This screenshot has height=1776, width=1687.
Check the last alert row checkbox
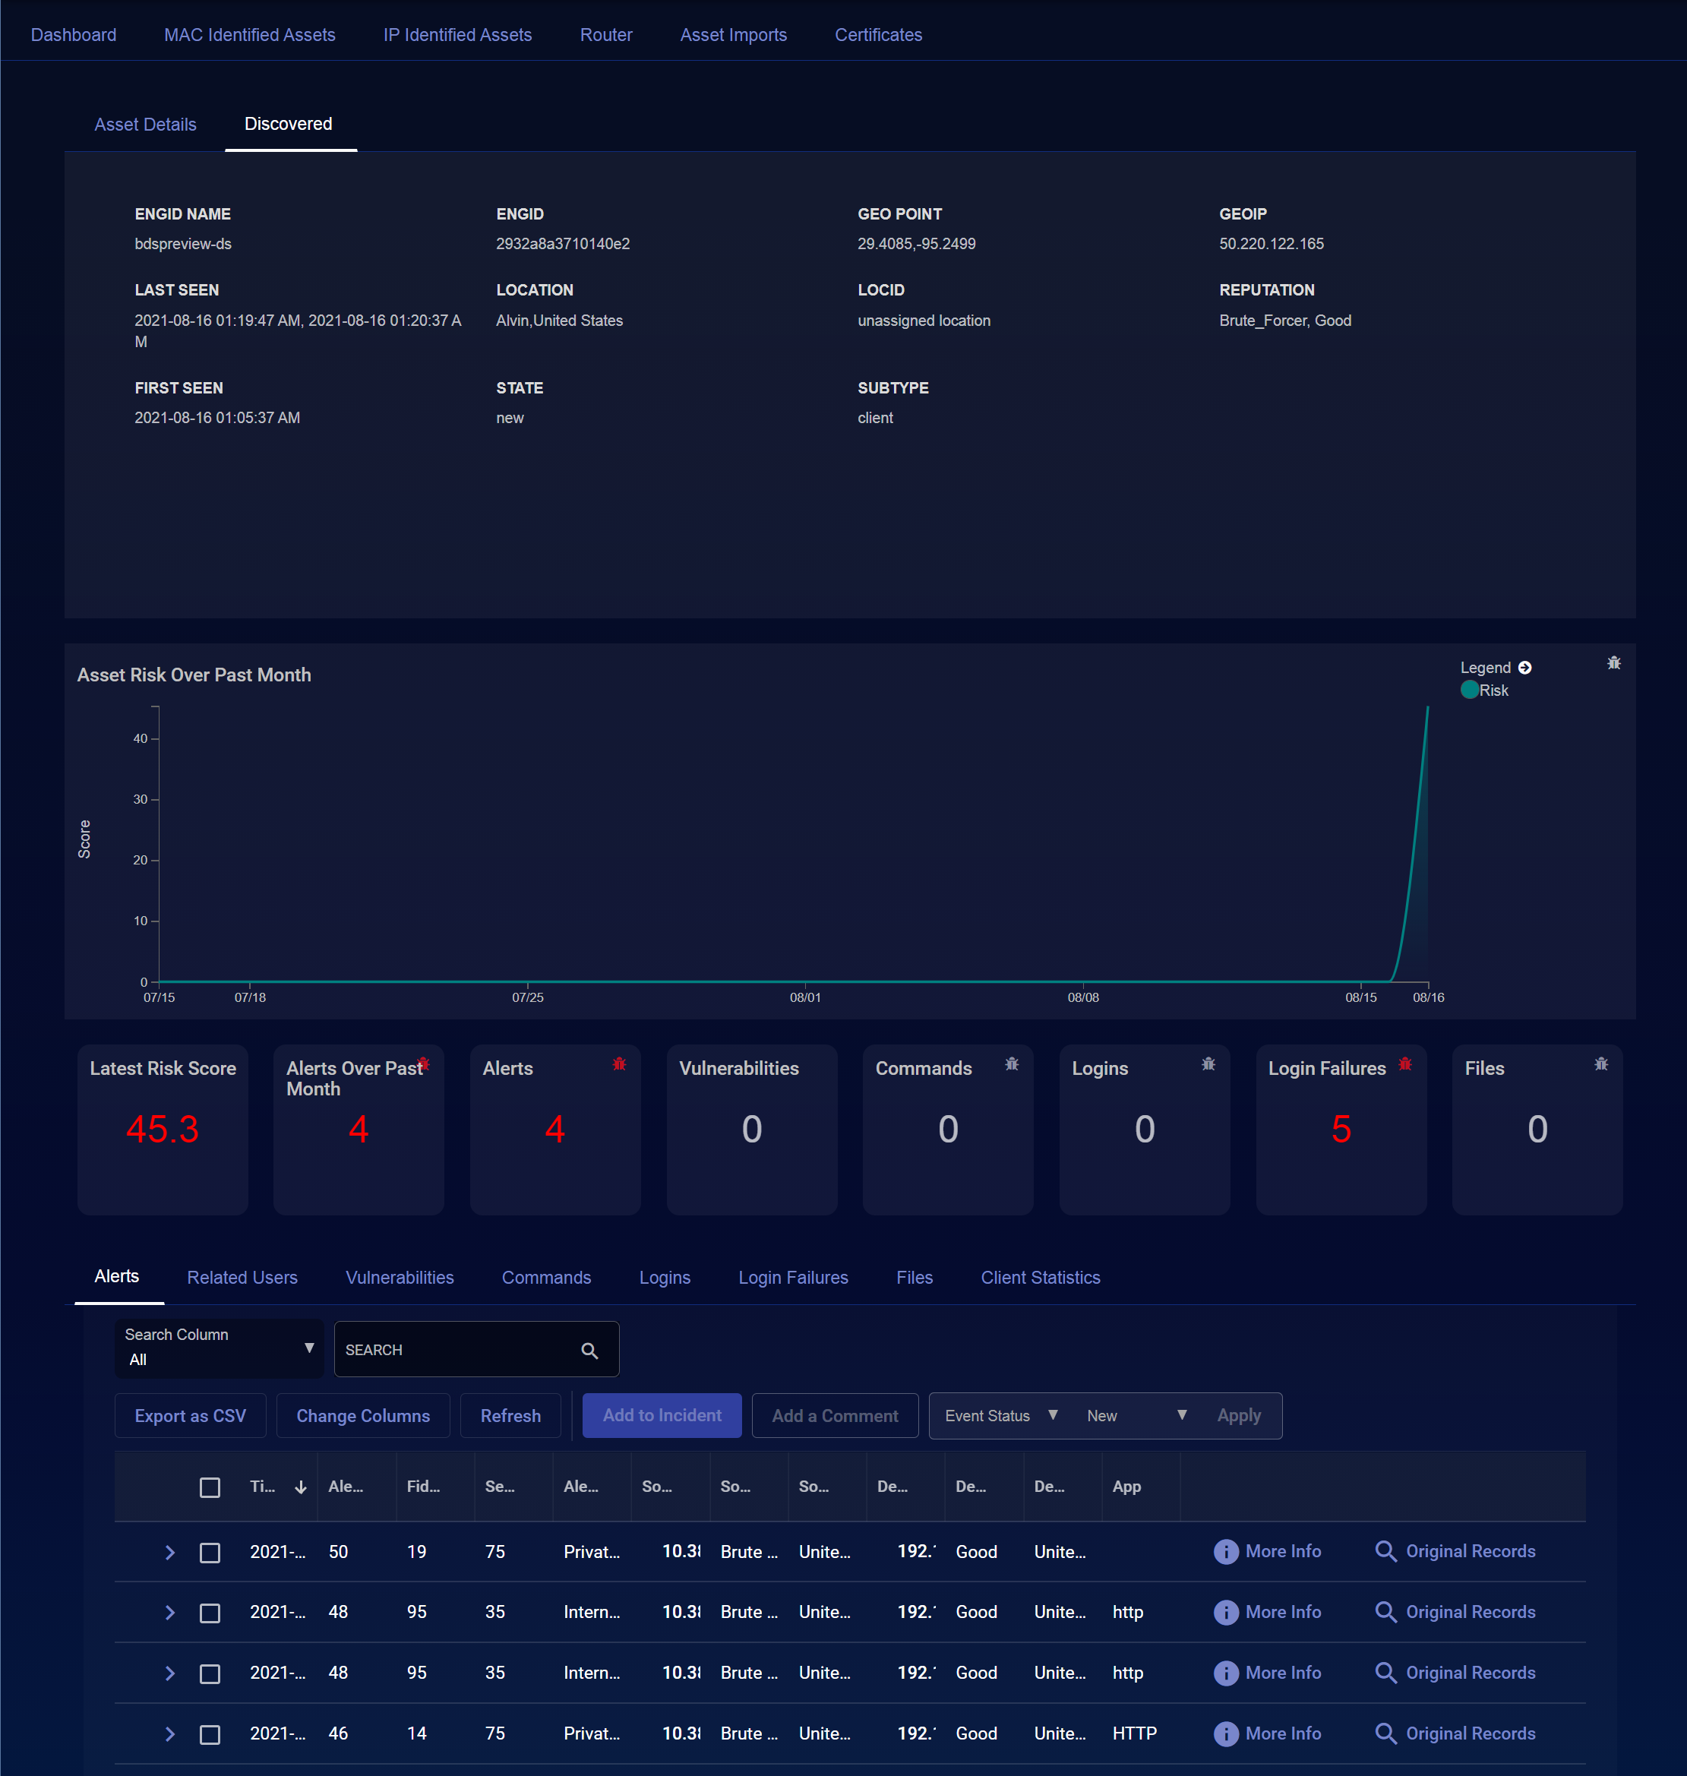210,1733
